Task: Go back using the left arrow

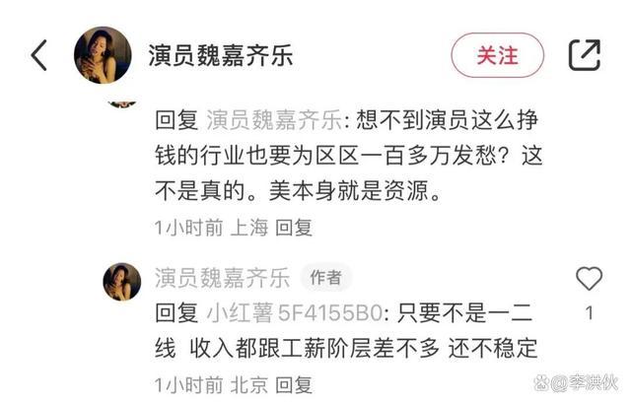Action: 39,55
